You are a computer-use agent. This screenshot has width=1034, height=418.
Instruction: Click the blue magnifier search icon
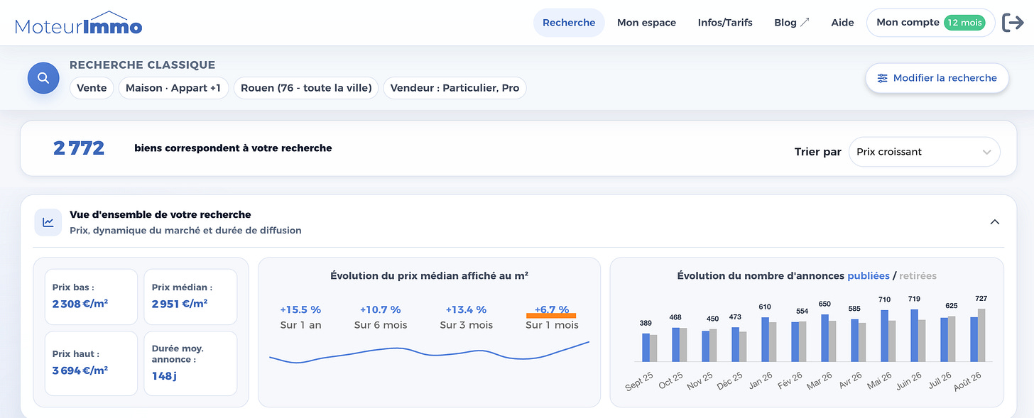(43, 78)
